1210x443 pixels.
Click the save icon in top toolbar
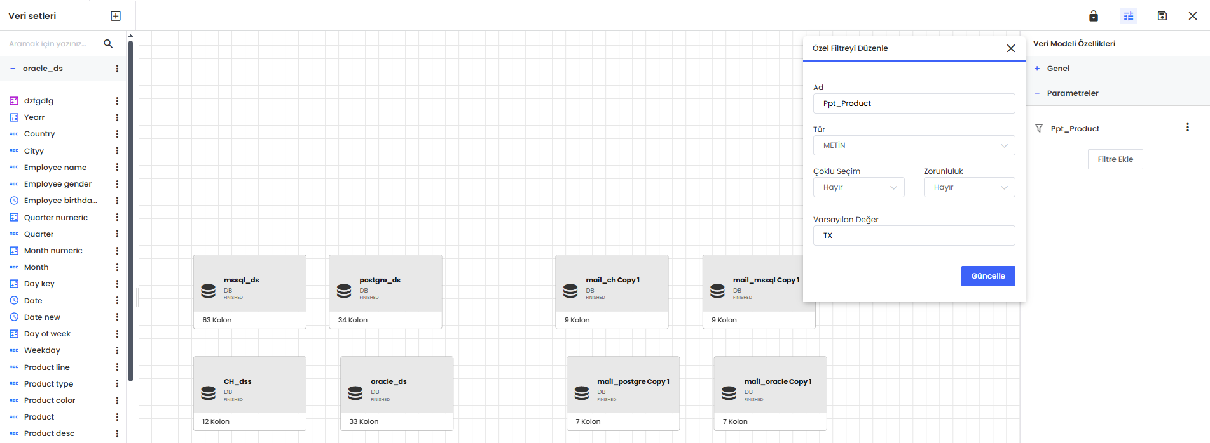click(x=1162, y=16)
